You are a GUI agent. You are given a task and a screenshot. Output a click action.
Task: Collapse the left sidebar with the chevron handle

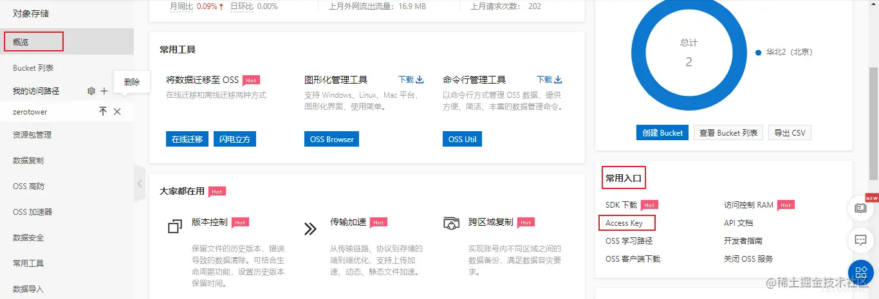click(x=140, y=183)
